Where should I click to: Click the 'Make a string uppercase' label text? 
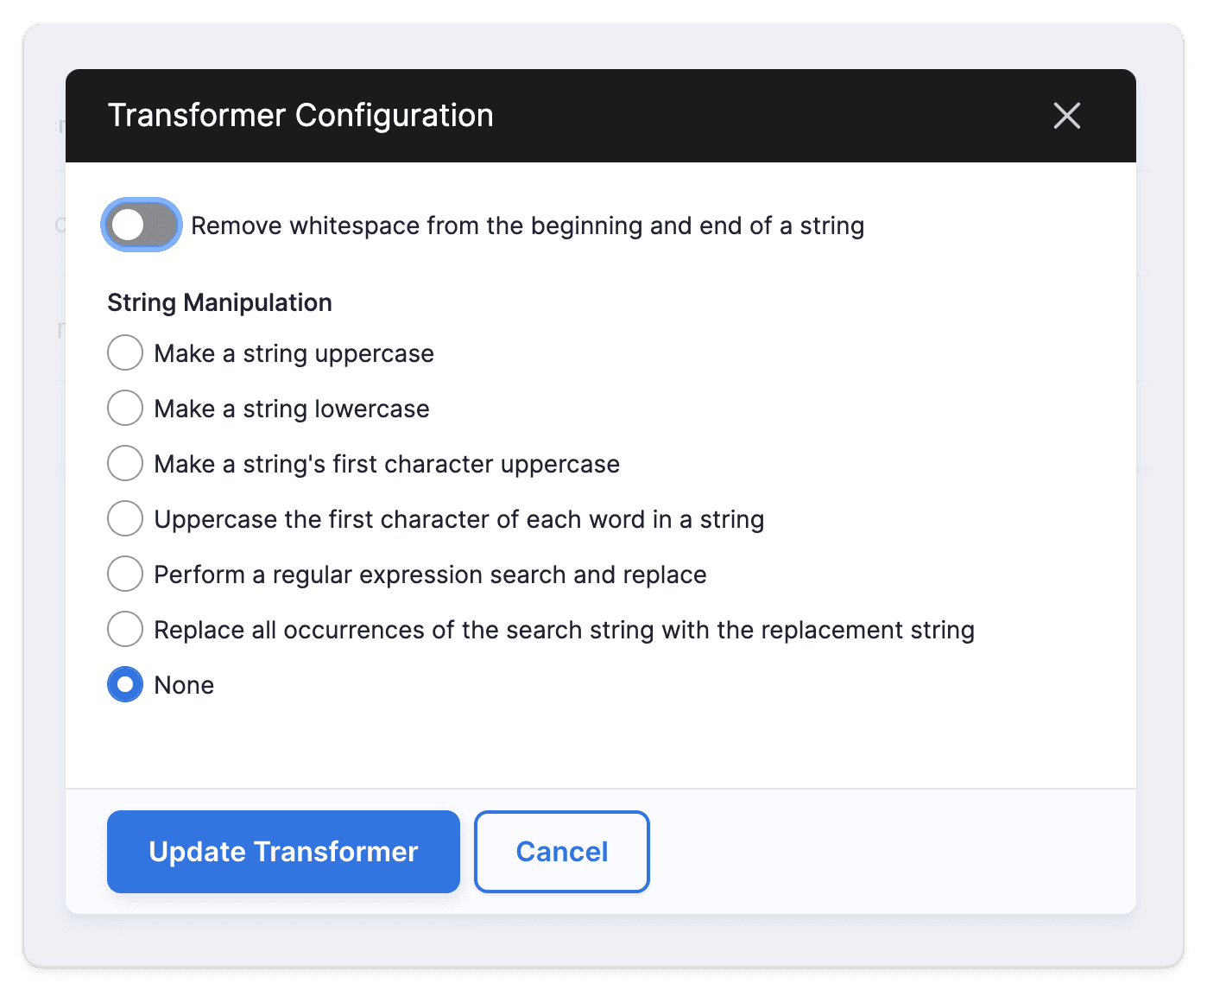click(294, 354)
